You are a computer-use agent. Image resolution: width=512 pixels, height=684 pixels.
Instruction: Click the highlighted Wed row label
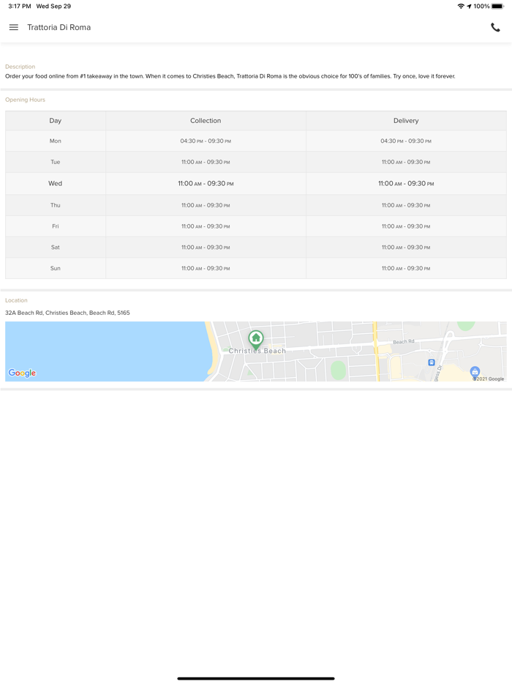[x=56, y=184]
